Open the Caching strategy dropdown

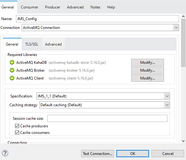tap(104, 105)
